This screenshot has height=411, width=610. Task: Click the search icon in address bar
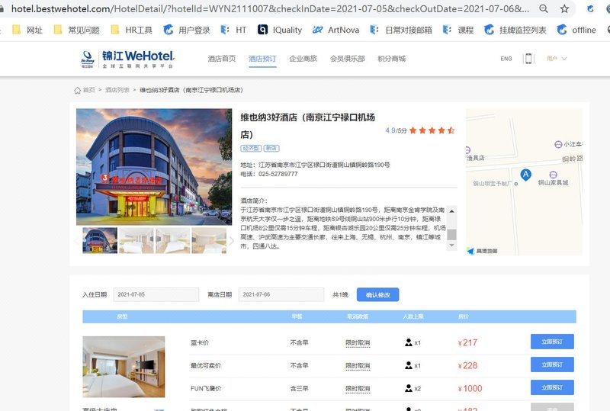tap(542, 9)
